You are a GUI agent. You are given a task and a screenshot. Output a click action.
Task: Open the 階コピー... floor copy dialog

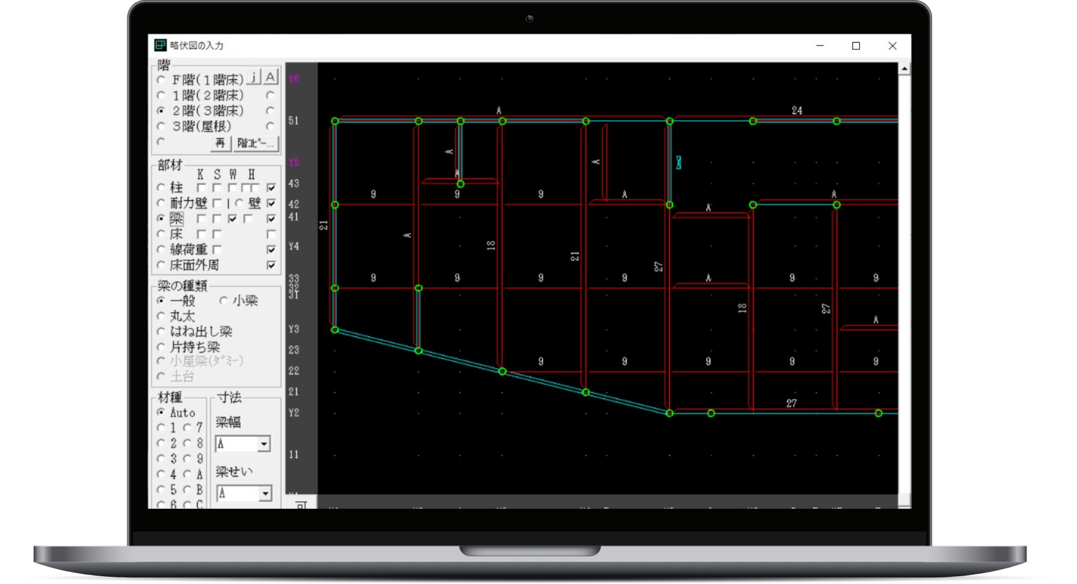coord(255,143)
